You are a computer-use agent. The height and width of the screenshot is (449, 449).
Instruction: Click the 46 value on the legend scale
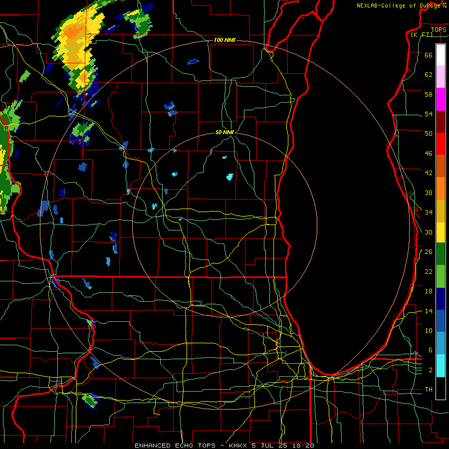(x=429, y=154)
